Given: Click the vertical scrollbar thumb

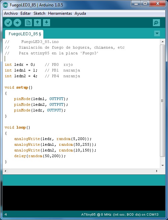Looking at the screenshot, I should 163,101.
